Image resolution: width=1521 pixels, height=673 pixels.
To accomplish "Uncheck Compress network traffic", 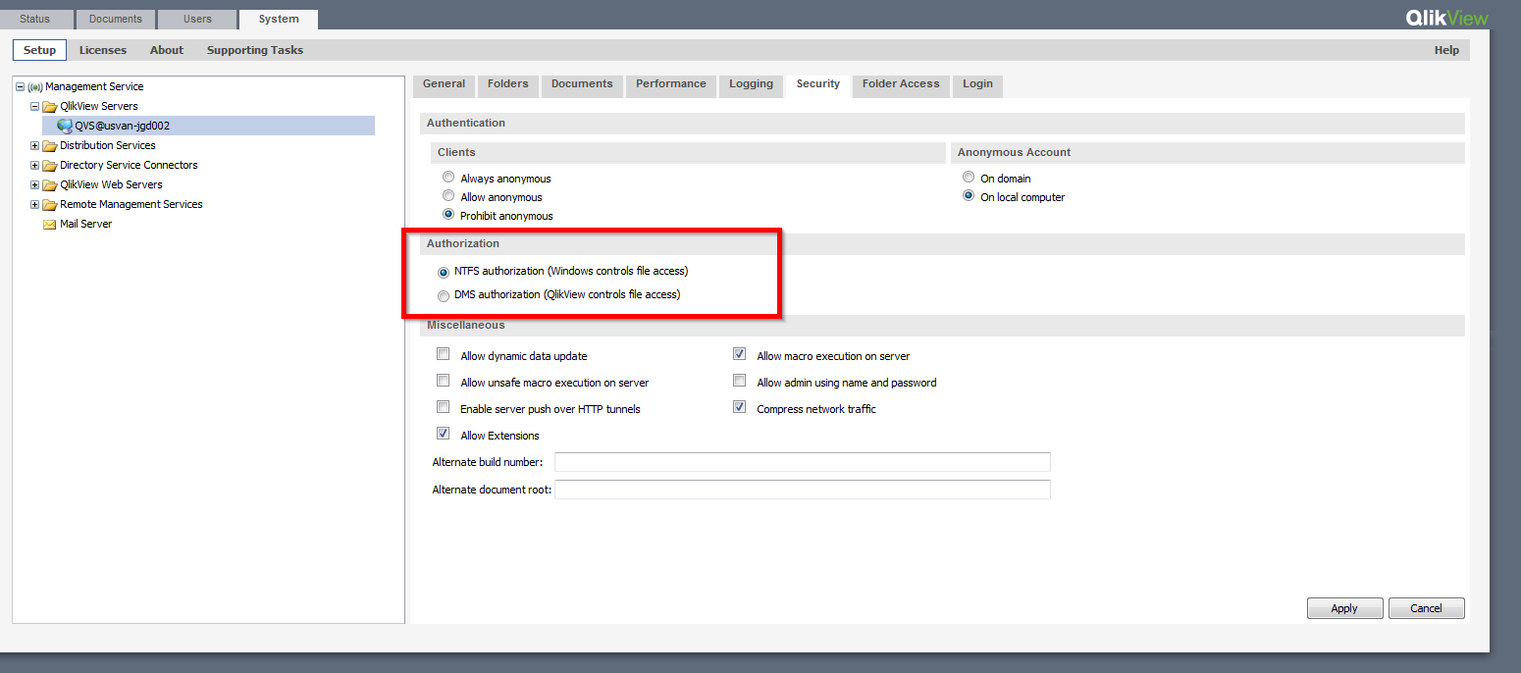I will [740, 408].
